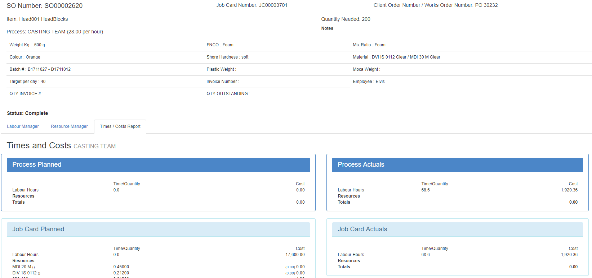The image size is (592, 278).
Task: Click the Job Card Planned 17,600.00 cost
Action: [x=295, y=255]
